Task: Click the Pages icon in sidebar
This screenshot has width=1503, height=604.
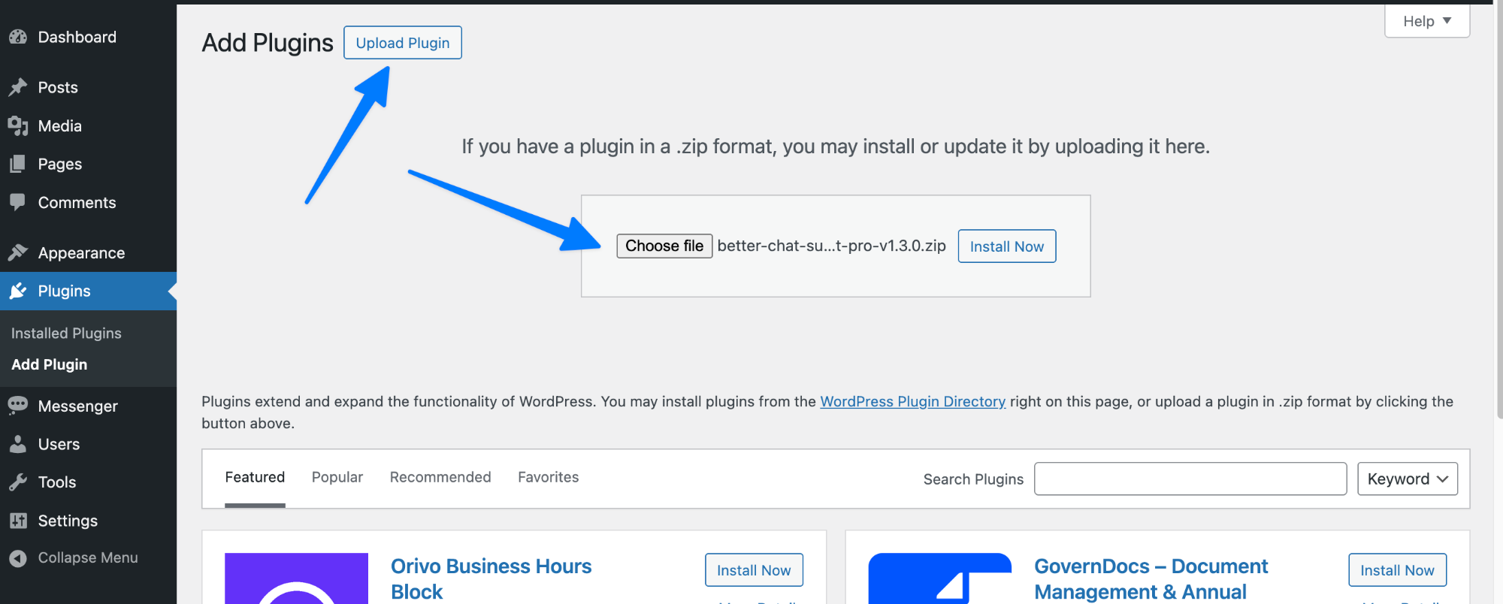Action: point(18,164)
